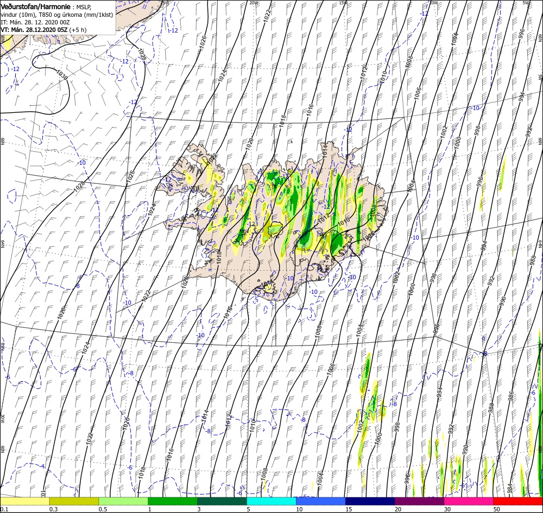Click the olive 0.3 mm legend swatch
The width and height of the screenshot is (543, 513).
click(74, 501)
